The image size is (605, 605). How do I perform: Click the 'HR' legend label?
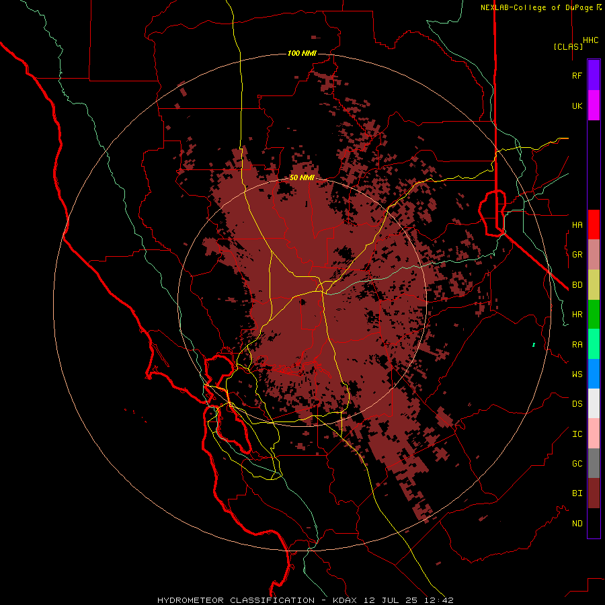577,315
